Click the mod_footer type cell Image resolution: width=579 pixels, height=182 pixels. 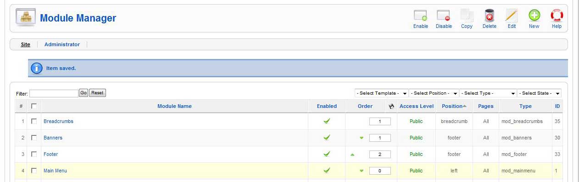pos(514,154)
